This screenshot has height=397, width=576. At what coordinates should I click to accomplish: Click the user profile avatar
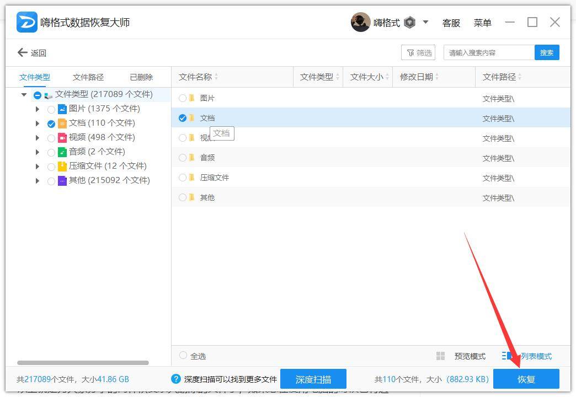360,23
